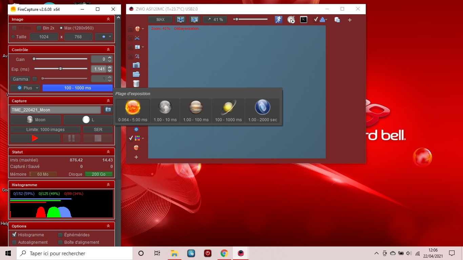This screenshot has width=463, height=260.
Task: Click the 41 % zoom button
Action: pos(215,20)
